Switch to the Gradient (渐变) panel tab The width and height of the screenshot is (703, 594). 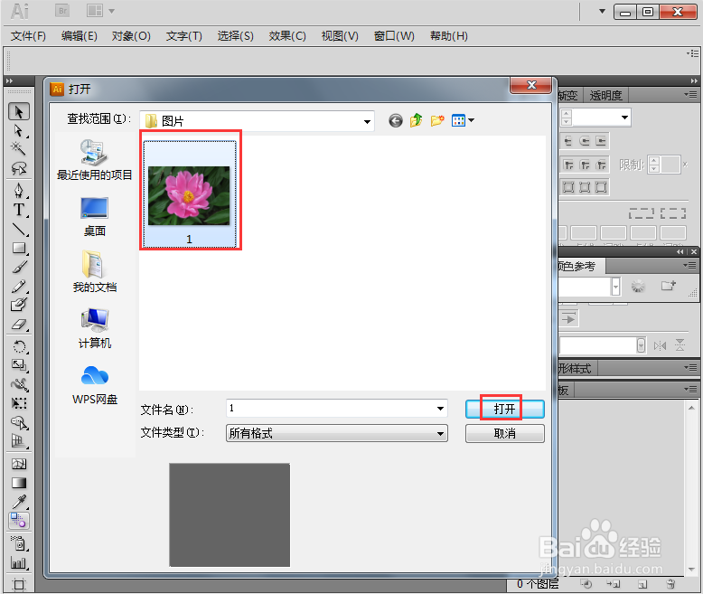(x=568, y=95)
